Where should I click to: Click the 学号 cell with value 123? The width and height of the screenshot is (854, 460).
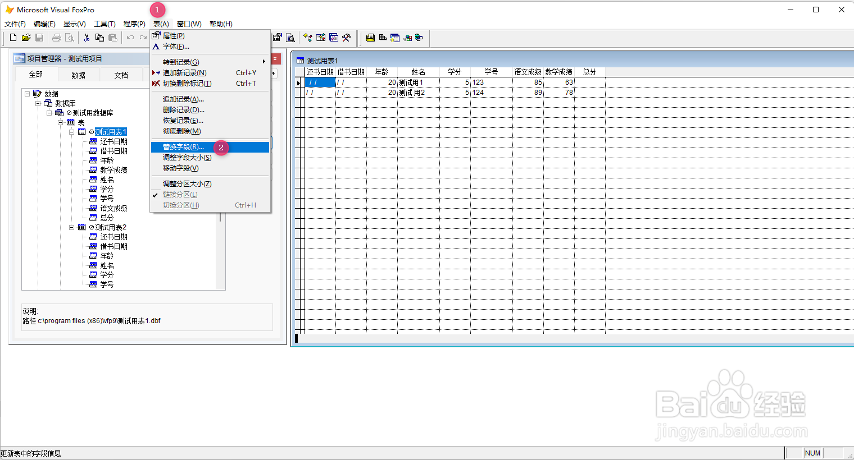click(x=491, y=82)
